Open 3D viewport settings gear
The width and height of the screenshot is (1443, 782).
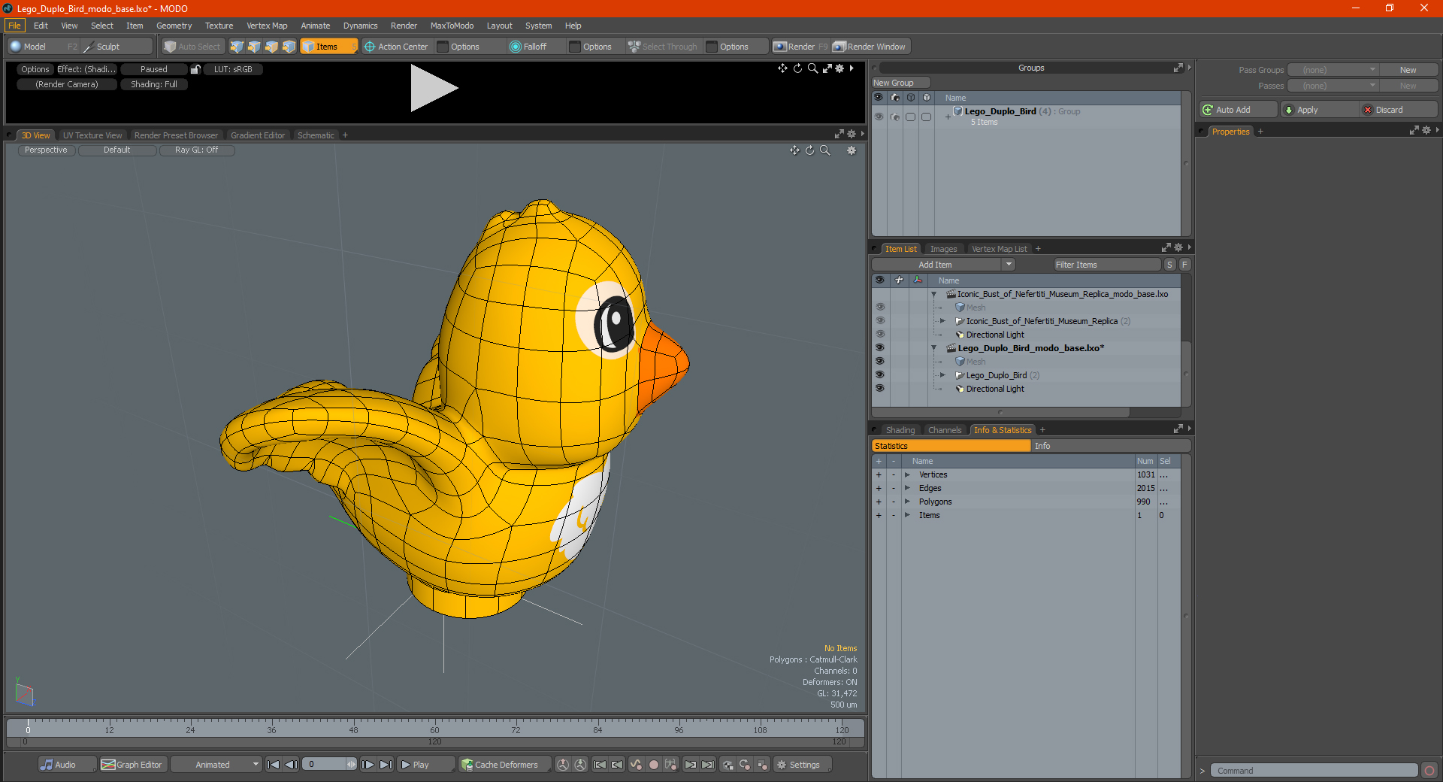coord(852,150)
